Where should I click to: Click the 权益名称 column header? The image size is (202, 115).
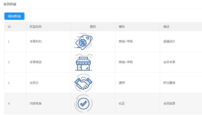(x=36, y=27)
